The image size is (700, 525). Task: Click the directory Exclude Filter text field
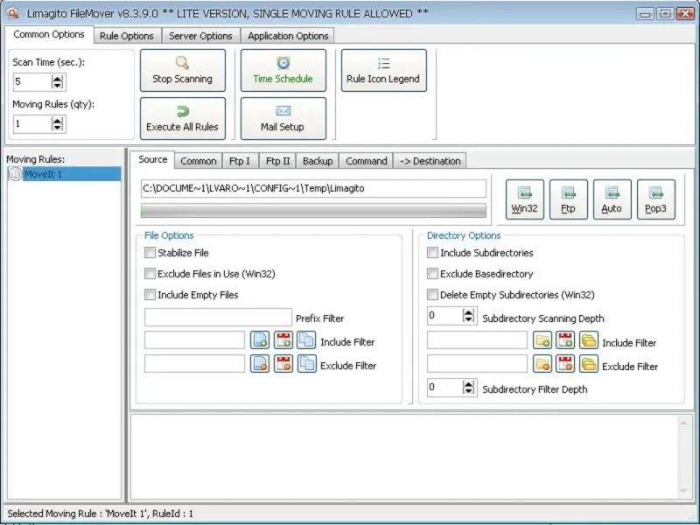(x=477, y=364)
